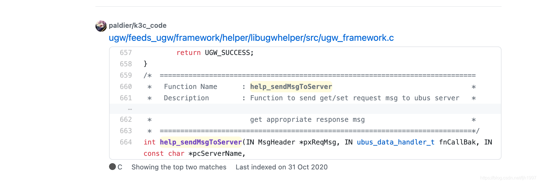Open the ugw_framework.c file path link
Viewport: 539px width, 183px height.
[251, 38]
